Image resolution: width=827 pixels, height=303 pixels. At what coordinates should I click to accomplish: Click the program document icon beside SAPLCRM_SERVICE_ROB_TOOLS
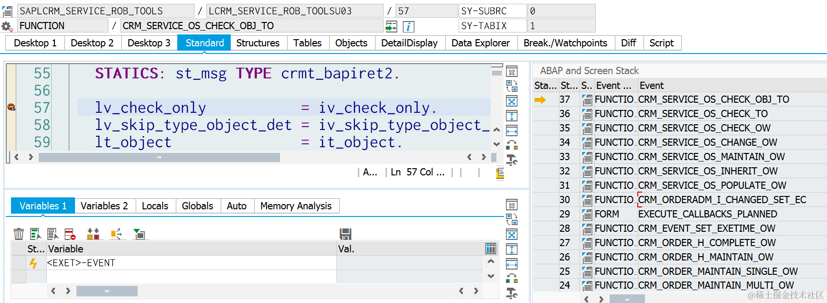7,11
